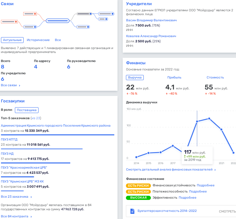Open the accounting report document icon
This screenshot has width=236, height=219.
click(x=132, y=211)
